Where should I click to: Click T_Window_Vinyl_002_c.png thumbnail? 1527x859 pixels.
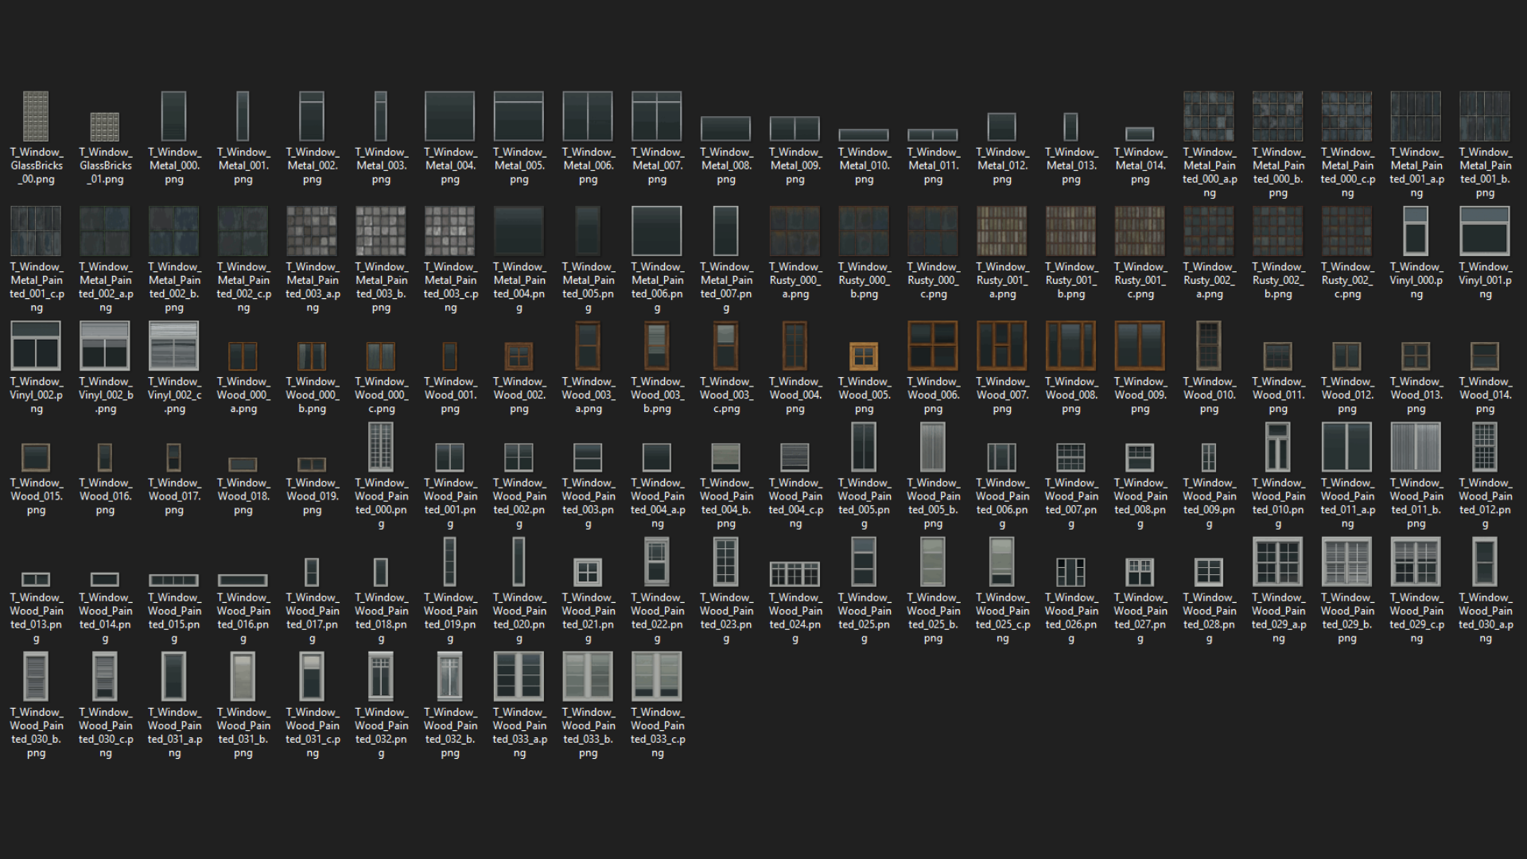click(173, 346)
